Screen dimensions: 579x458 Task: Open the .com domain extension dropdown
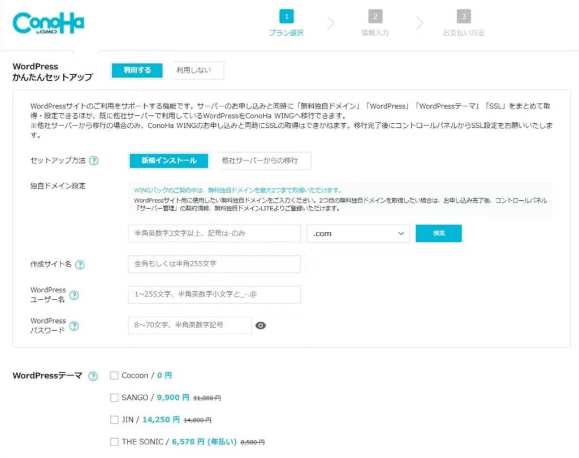click(x=358, y=234)
